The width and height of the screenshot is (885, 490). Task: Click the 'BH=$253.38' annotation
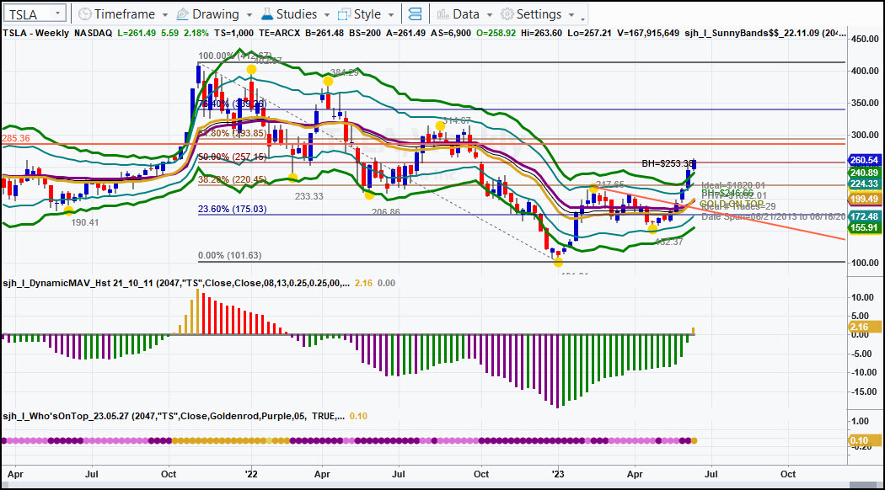[668, 163]
